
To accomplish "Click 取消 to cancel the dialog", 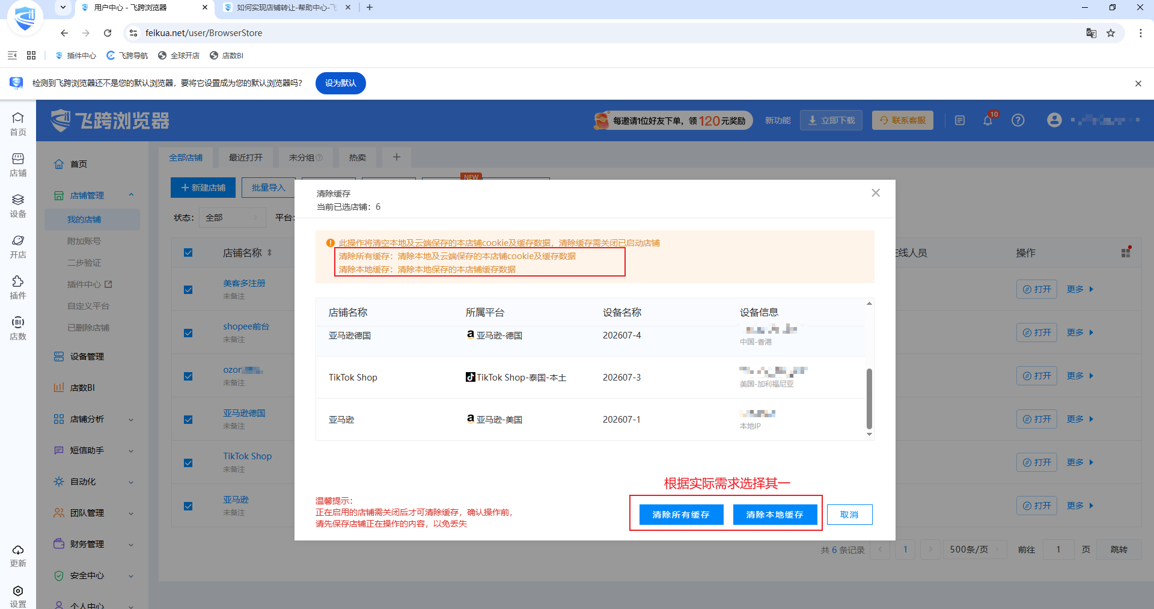I will pyautogui.click(x=849, y=515).
